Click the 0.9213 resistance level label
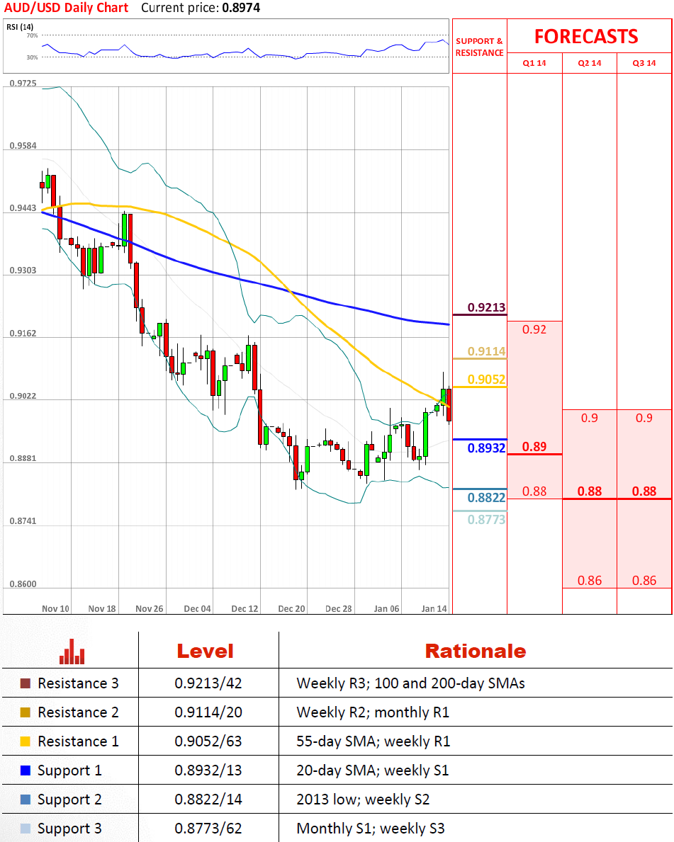Screen dimensions: 674x842 point(486,308)
